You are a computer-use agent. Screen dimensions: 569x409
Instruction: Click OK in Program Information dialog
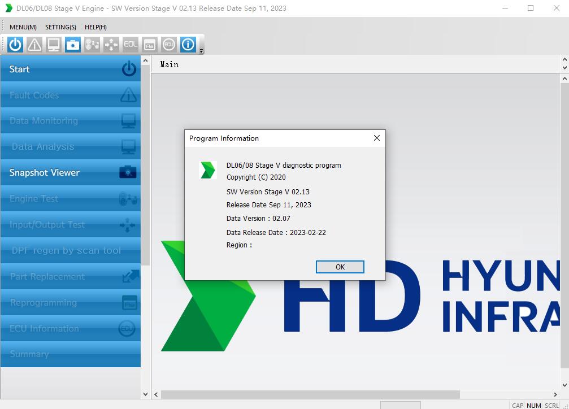pos(340,267)
